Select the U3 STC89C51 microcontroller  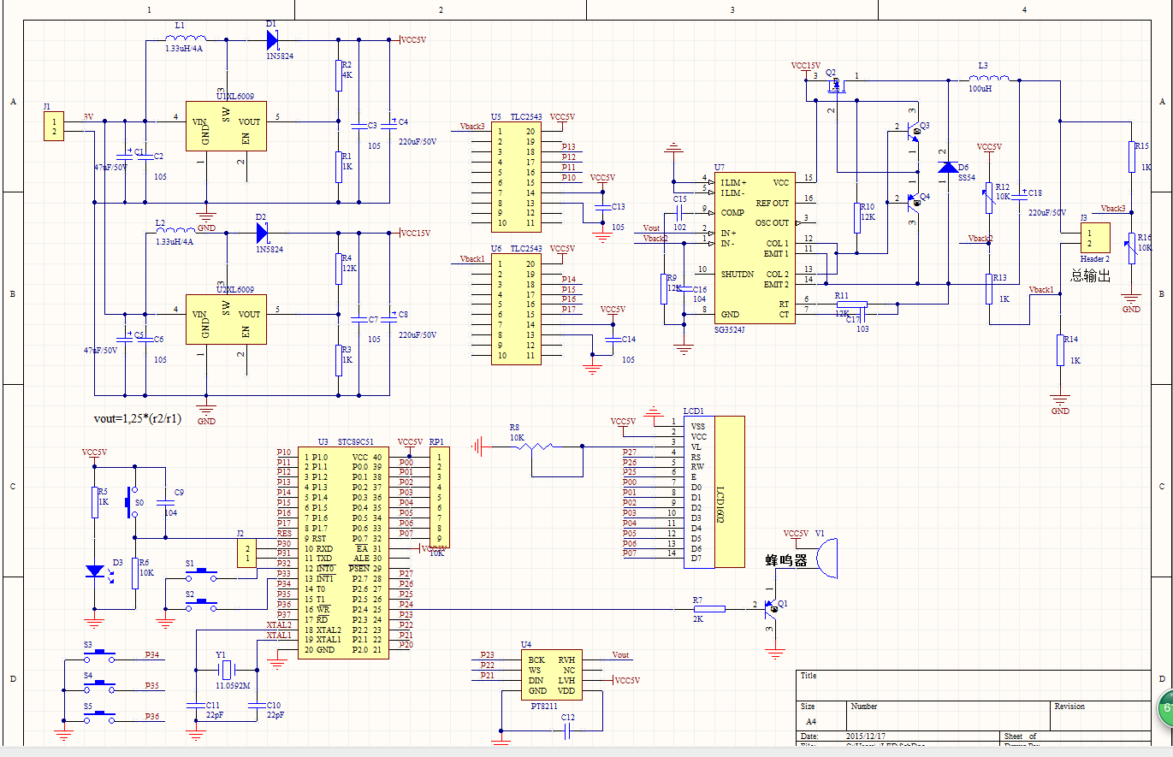[x=343, y=553]
